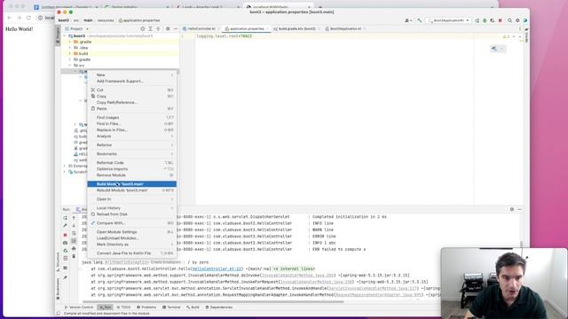Expand the build folder in project tree

(x=70, y=53)
